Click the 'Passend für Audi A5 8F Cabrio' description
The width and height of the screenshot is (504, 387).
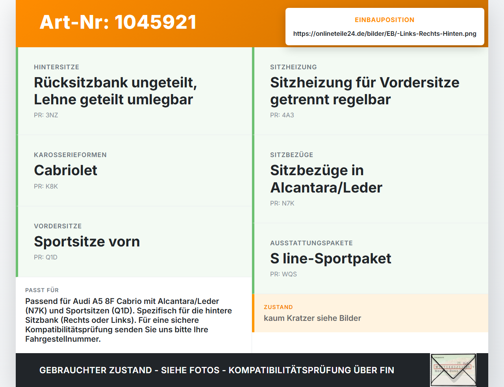click(x=129, y=320)
